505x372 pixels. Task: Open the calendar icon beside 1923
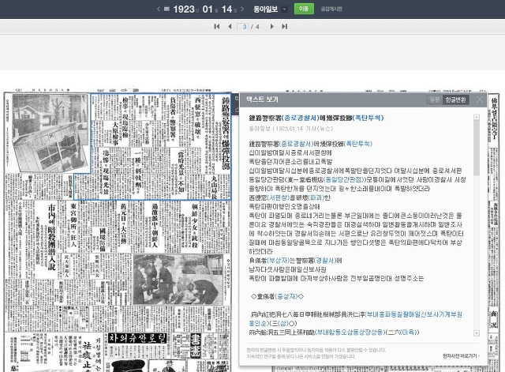(166, 9)
